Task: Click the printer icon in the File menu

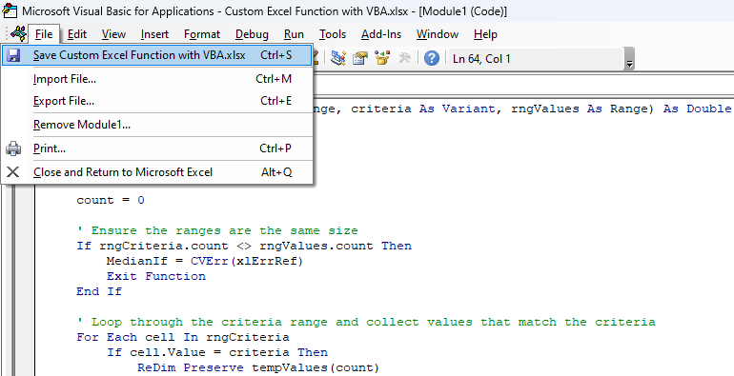Action: (13, 148)
